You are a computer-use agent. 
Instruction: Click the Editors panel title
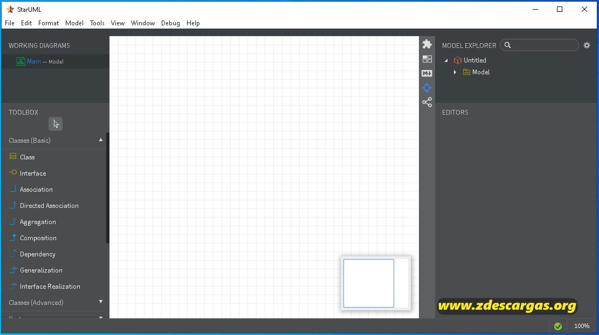pyautogui.click(x=455, y=113)
